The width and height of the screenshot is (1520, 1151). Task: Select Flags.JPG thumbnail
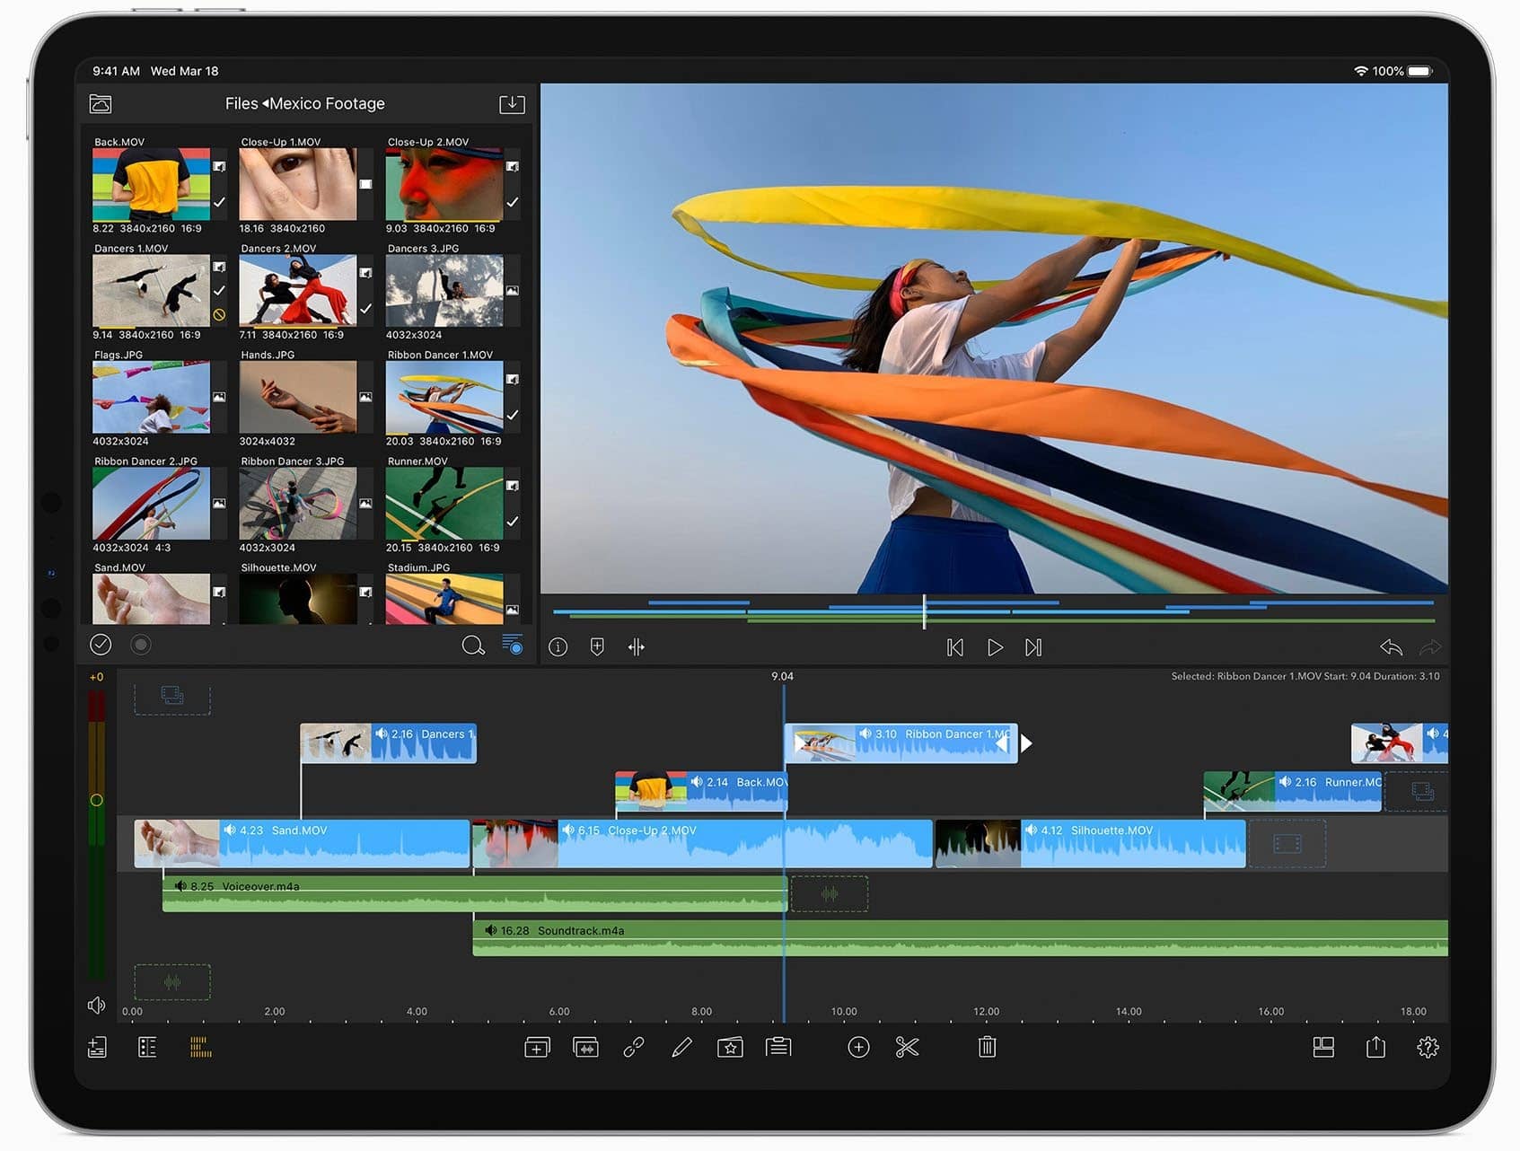coord(151,398)
